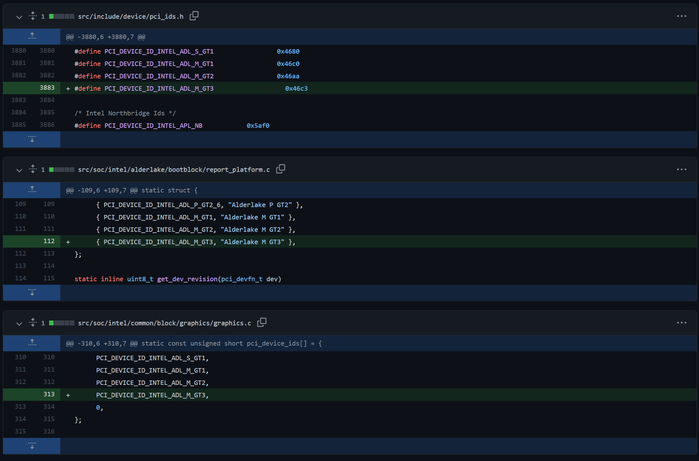
Task: Click line number 115 for get_dev_revision
Action: pyautogui.click(x=49, y=278)
